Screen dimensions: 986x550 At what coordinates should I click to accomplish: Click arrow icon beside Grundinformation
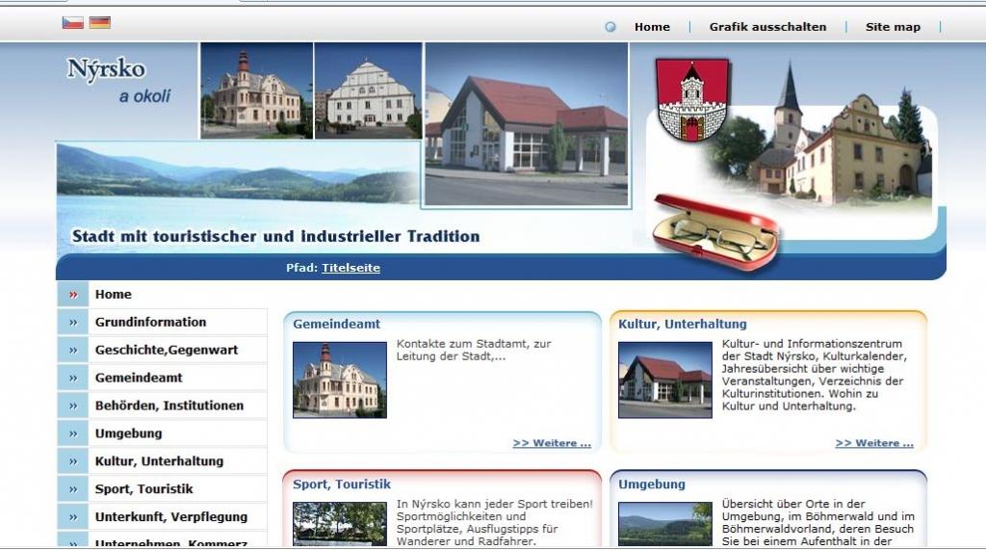pyautogui.click(x=73, y=322)
